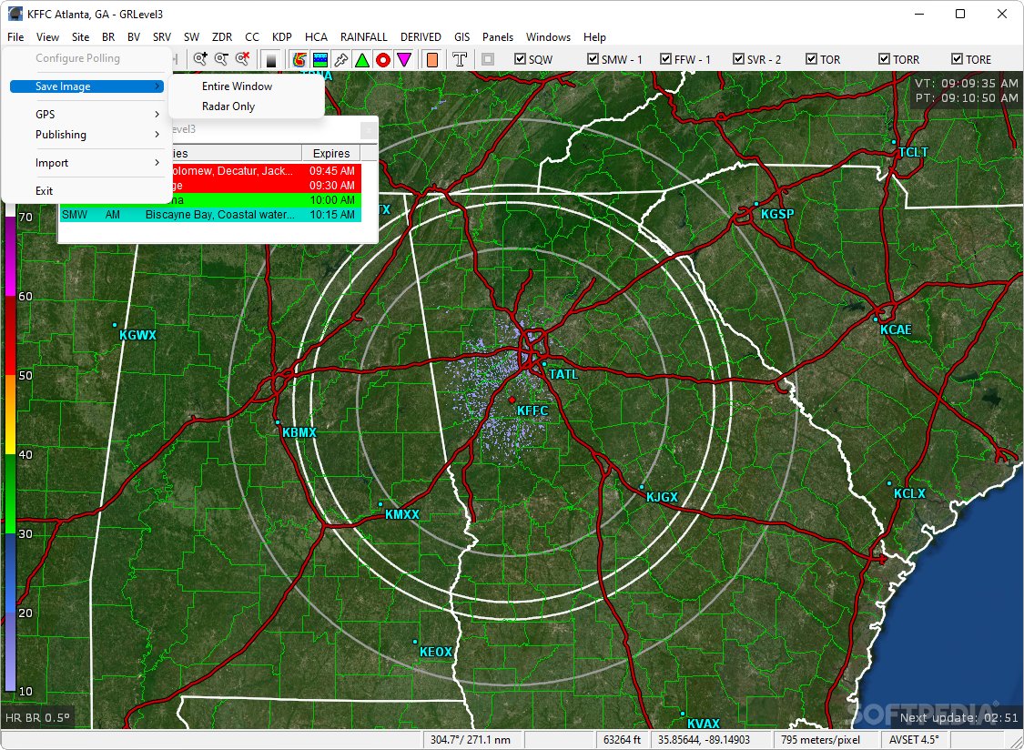The width and height of the screenshot is (1024, 750).
Task: Toggle the TORE checkbox
Action: [x=958, y=59]
